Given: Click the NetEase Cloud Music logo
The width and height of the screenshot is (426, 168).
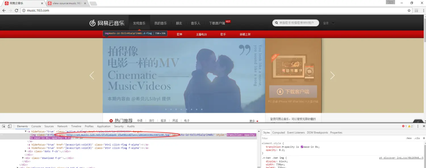Looking at the screenshot, I should click(107, 23).
